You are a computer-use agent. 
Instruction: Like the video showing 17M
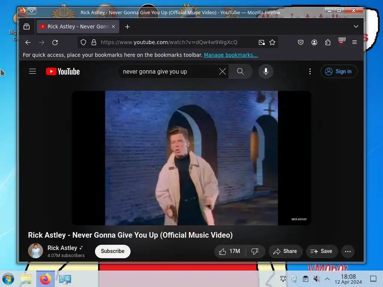(230, 251)
